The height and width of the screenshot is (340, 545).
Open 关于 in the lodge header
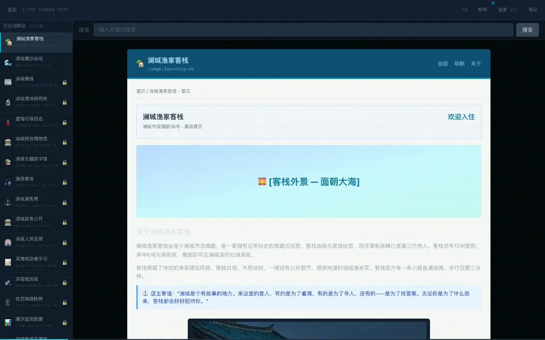click(476, 64)
